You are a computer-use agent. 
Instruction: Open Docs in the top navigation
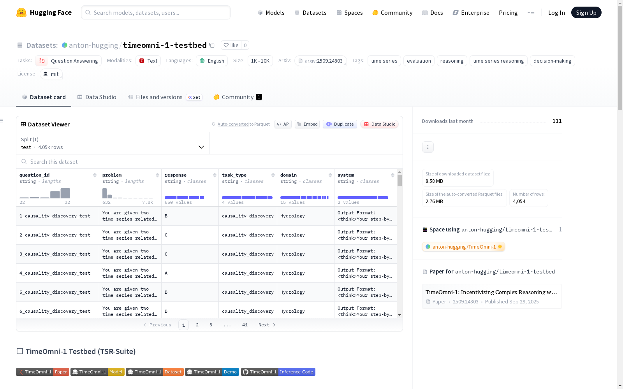(x=433, y=12)
